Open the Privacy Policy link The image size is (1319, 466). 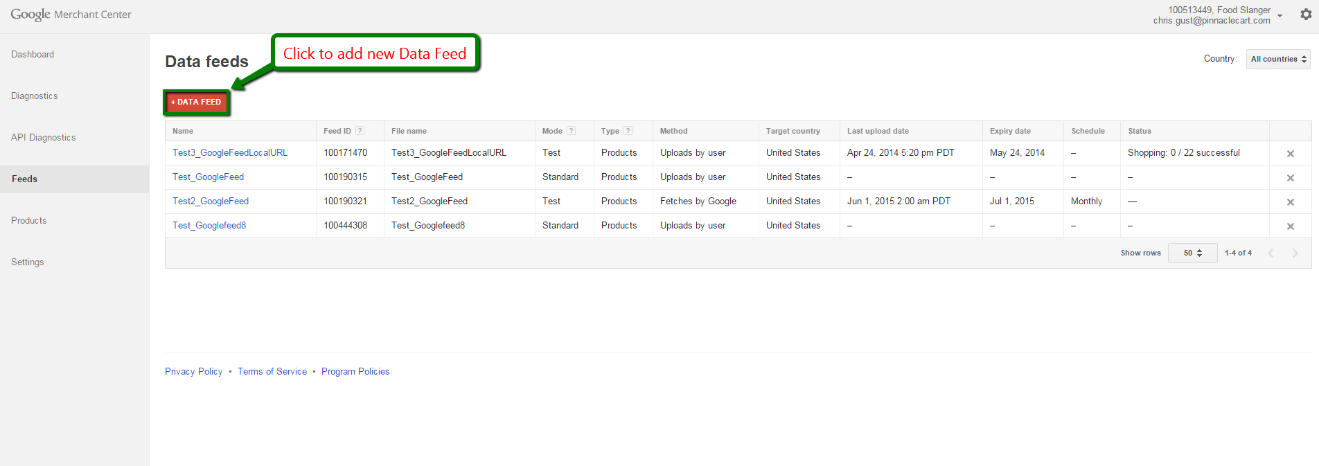coord(194,371)
